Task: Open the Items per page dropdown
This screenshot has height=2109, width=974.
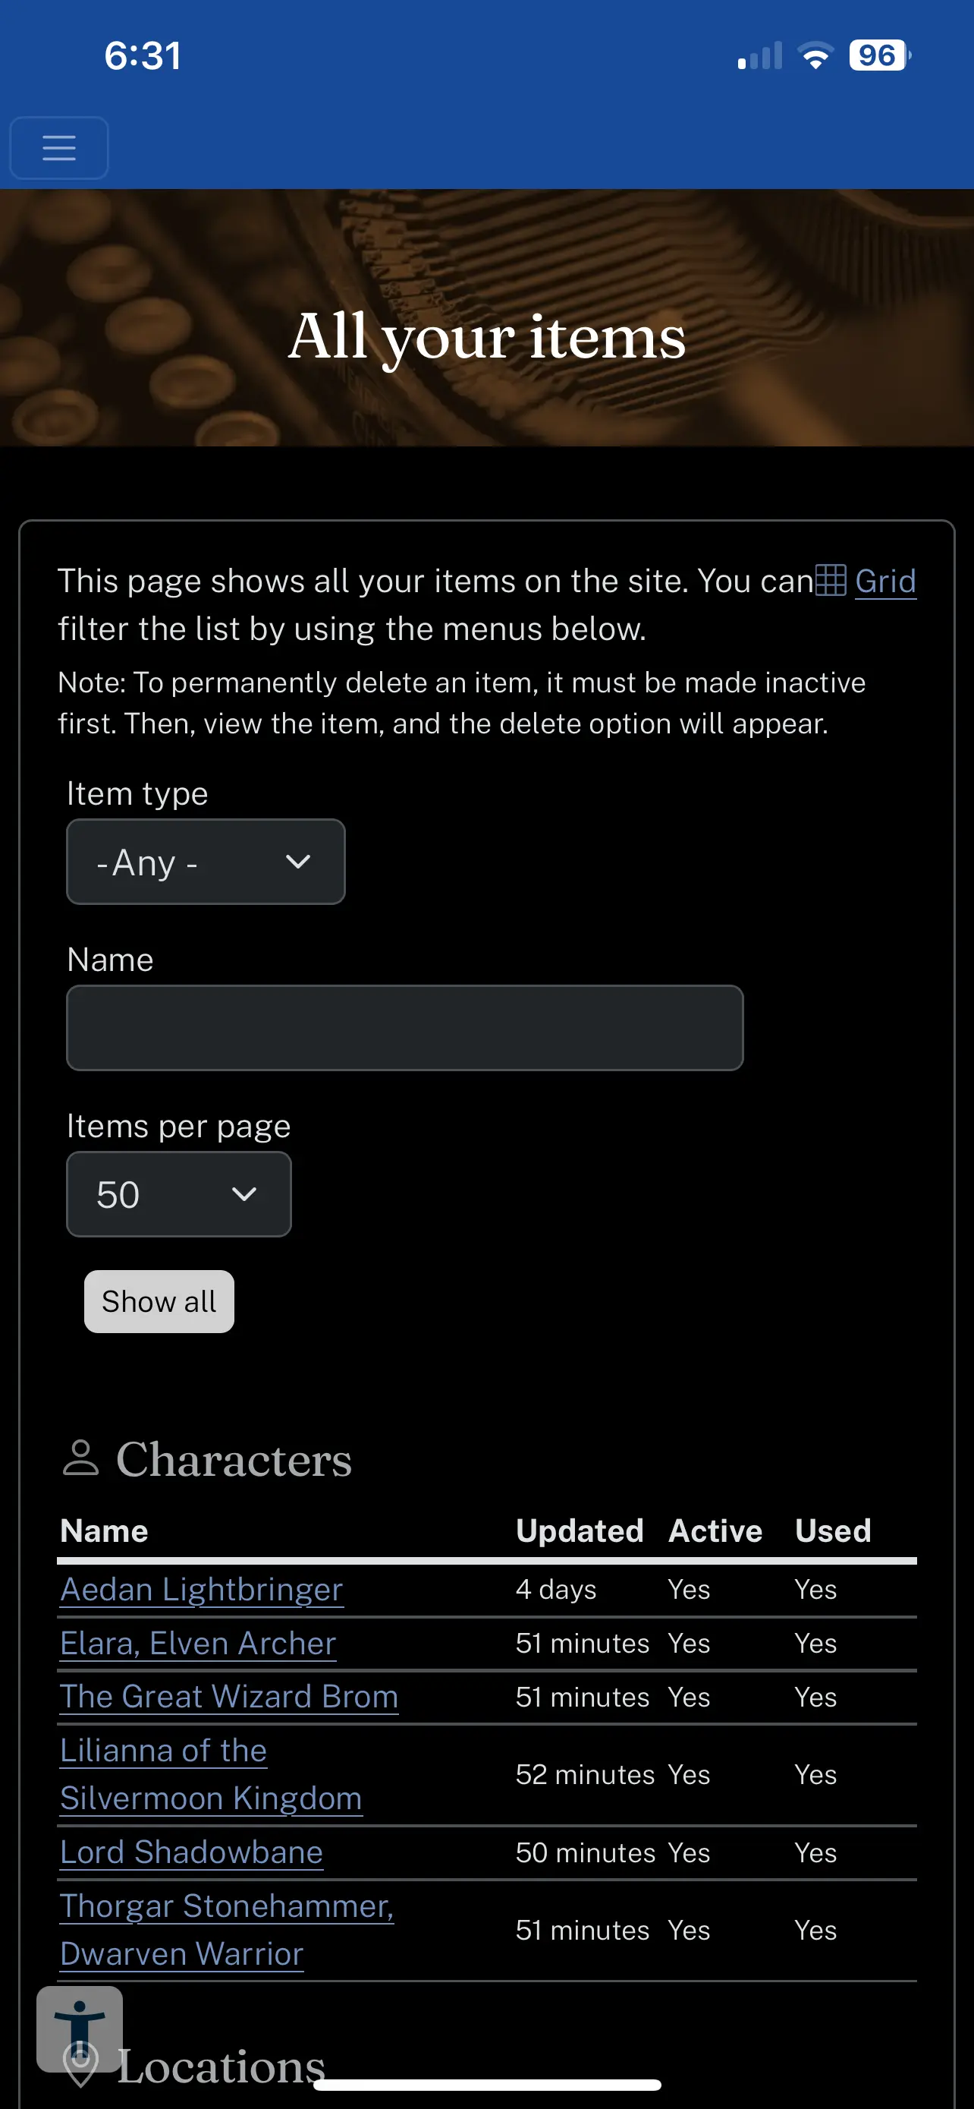Action: pos(178,1194)
